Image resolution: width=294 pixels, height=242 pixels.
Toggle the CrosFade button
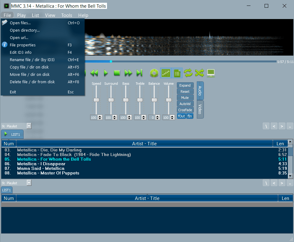tap(185, 110)
